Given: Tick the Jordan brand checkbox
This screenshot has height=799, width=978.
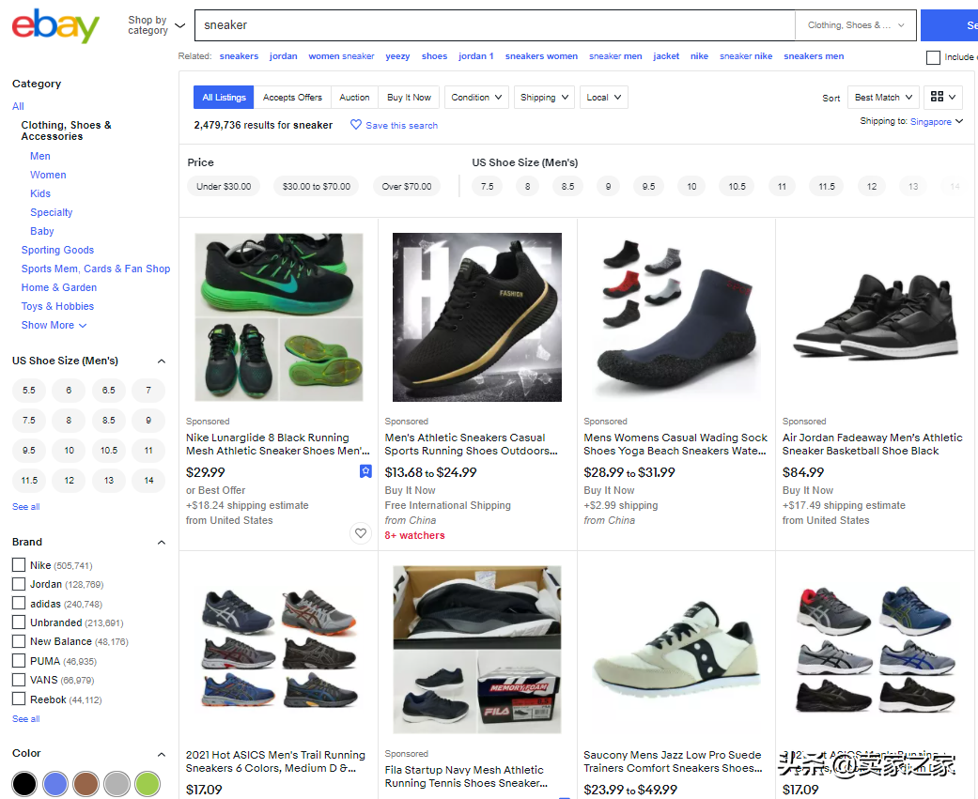Looking at the screenshot, I should point(19,584).
